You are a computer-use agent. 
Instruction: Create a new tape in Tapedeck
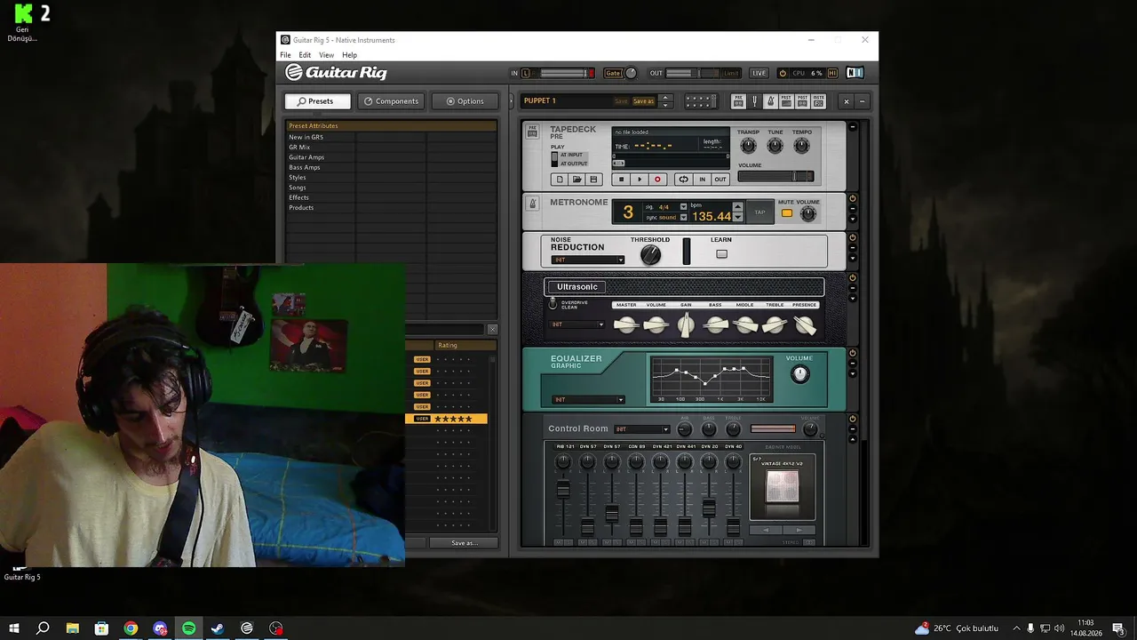click(x=560, y=180)
